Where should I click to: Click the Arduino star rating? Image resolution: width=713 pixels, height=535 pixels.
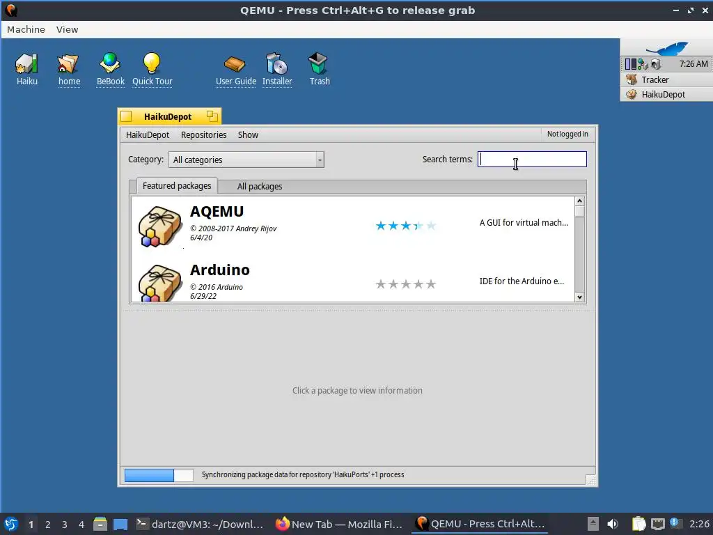(x=406, y=284)
